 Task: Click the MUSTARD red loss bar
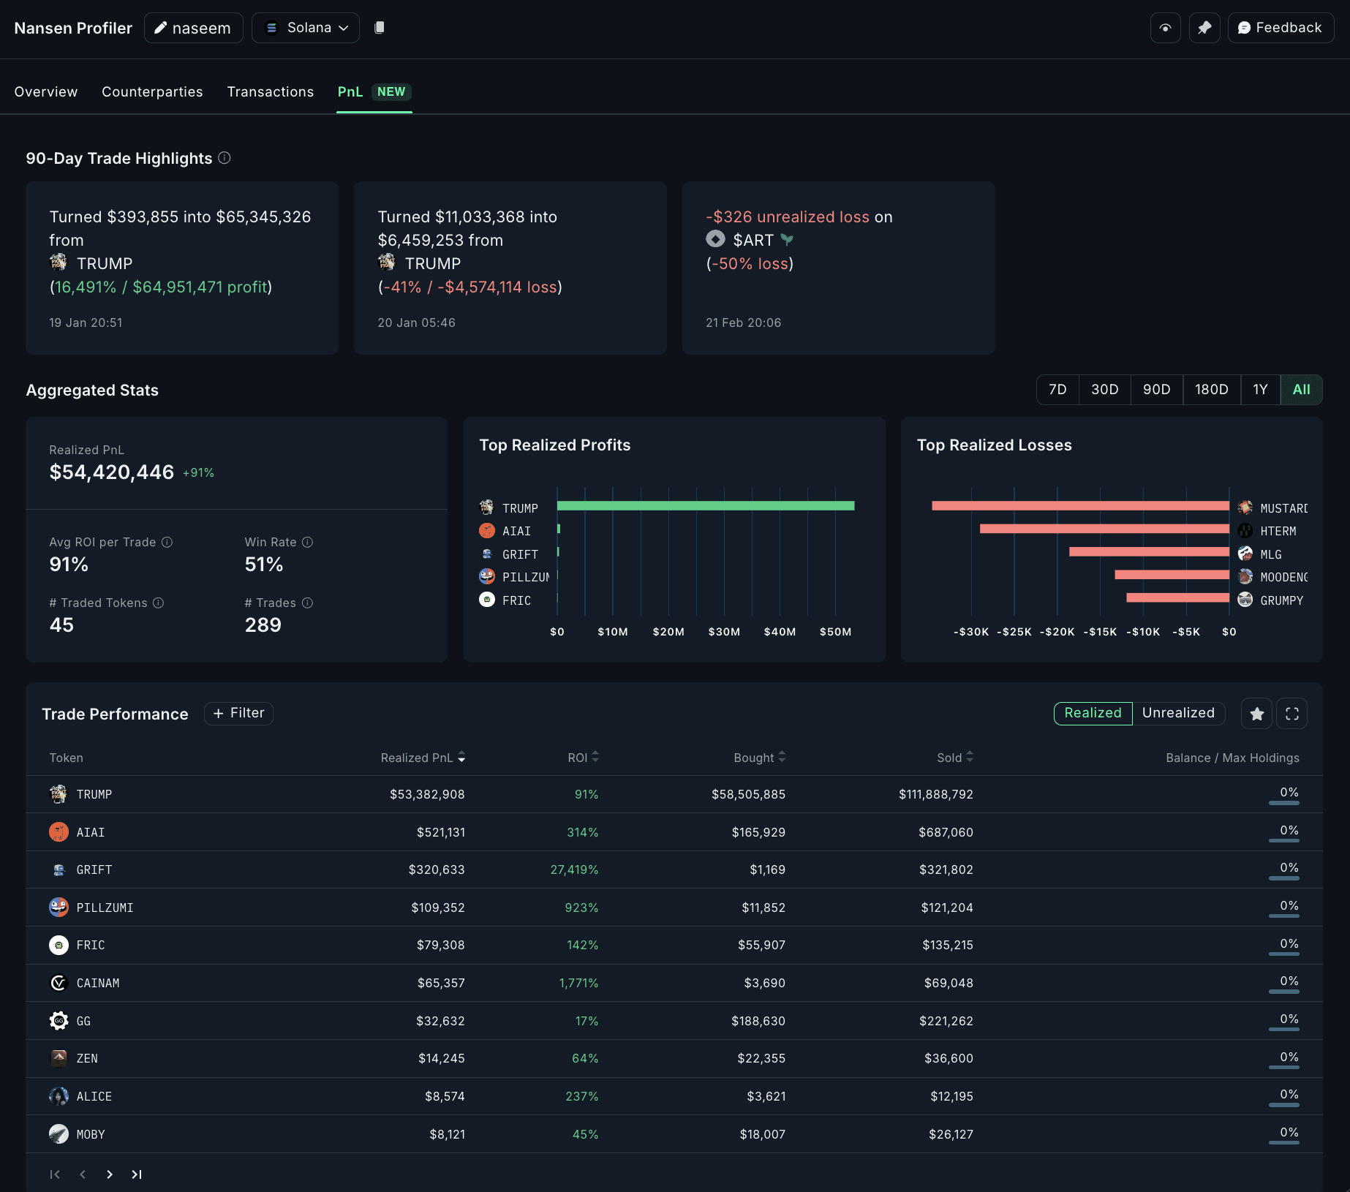pos(1080,506)
